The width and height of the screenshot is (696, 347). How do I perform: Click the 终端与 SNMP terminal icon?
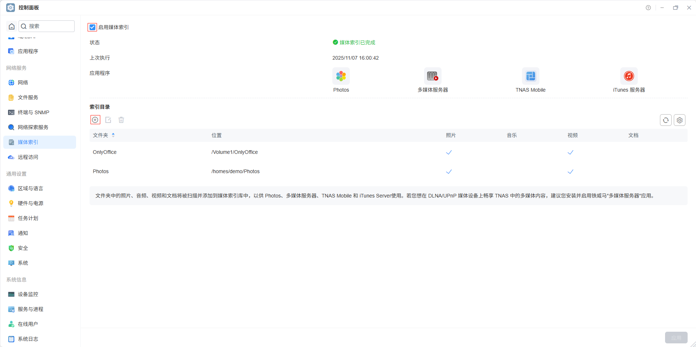click(x=11, y=112)
